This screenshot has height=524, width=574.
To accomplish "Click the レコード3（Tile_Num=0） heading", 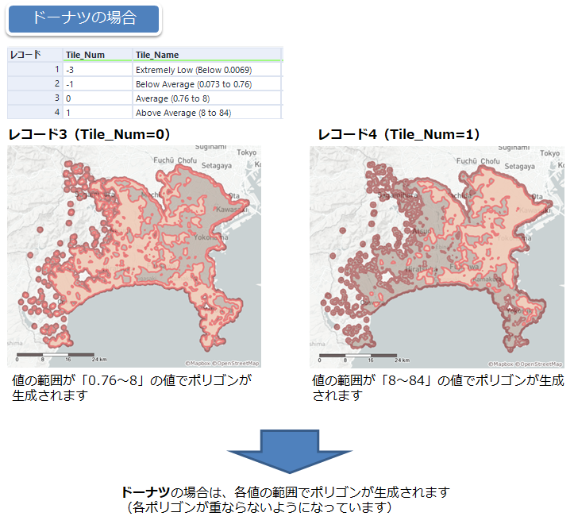I will pos(90,134).
